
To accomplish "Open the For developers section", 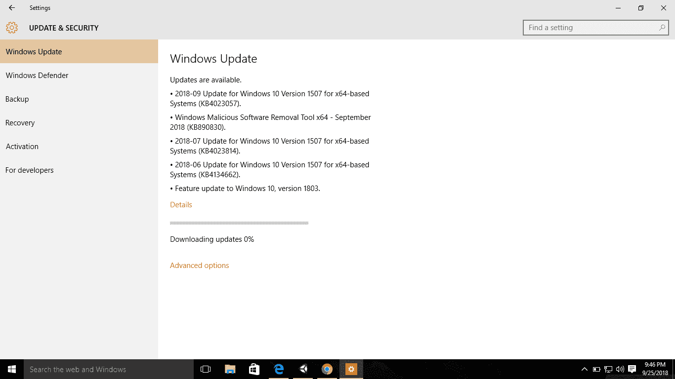I will coord(79,170).
